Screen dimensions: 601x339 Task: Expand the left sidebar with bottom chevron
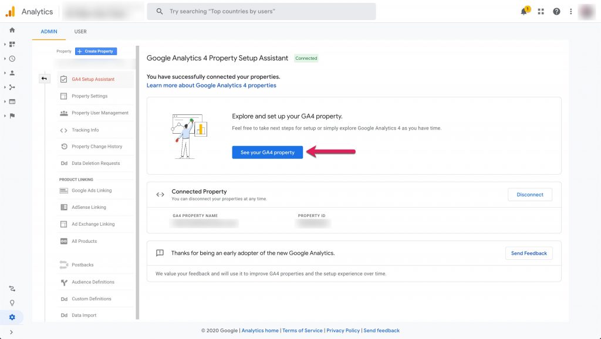(x=11, y=332)
